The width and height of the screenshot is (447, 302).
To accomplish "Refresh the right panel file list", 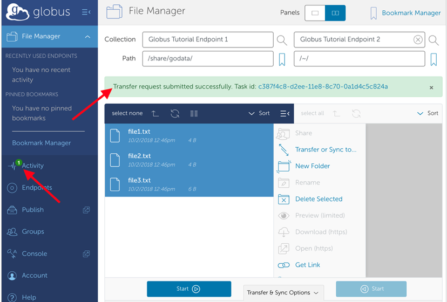I will pyautogui.click(x=356, y=113).
